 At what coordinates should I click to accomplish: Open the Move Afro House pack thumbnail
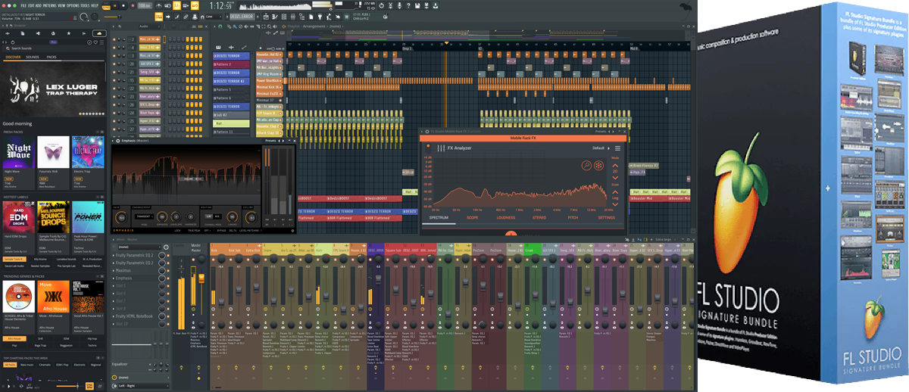click(53, 296)
